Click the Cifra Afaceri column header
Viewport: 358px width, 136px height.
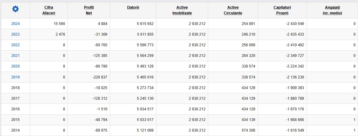[x=49, y=10]
